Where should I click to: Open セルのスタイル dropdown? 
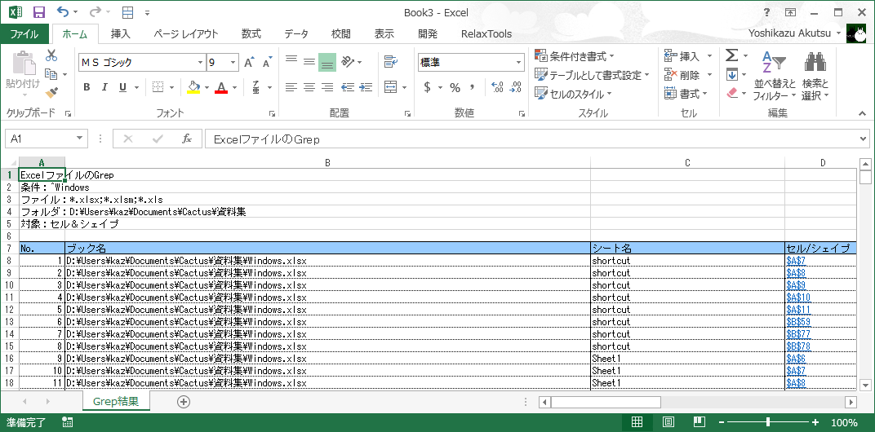[573, 94]
